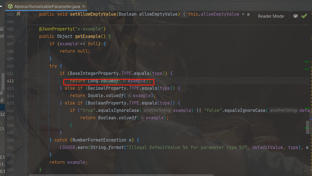Image resolution: width=312 pixels, height=176 pixels.
Task: Collapse the DecimalProperty else-if block at line 413
Action: tap(26, 88)
